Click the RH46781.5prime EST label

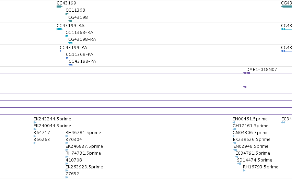[83, 132]
